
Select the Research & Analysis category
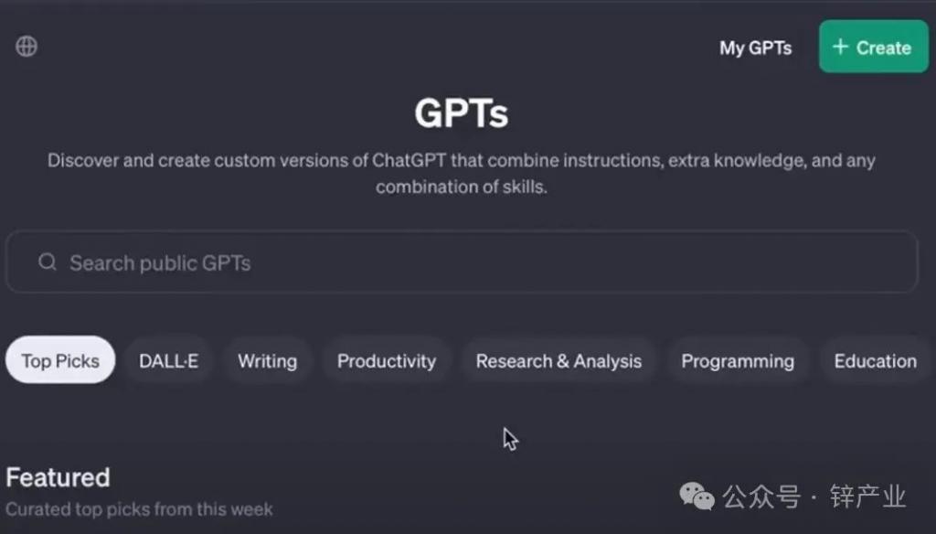(558, 361)
